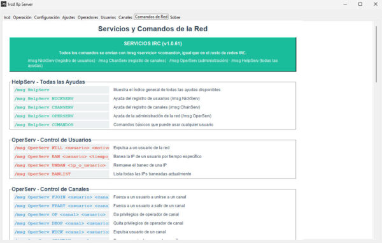
Task: Click the 'Banea la IP de un usuario' description
Action: pos(157,156)
